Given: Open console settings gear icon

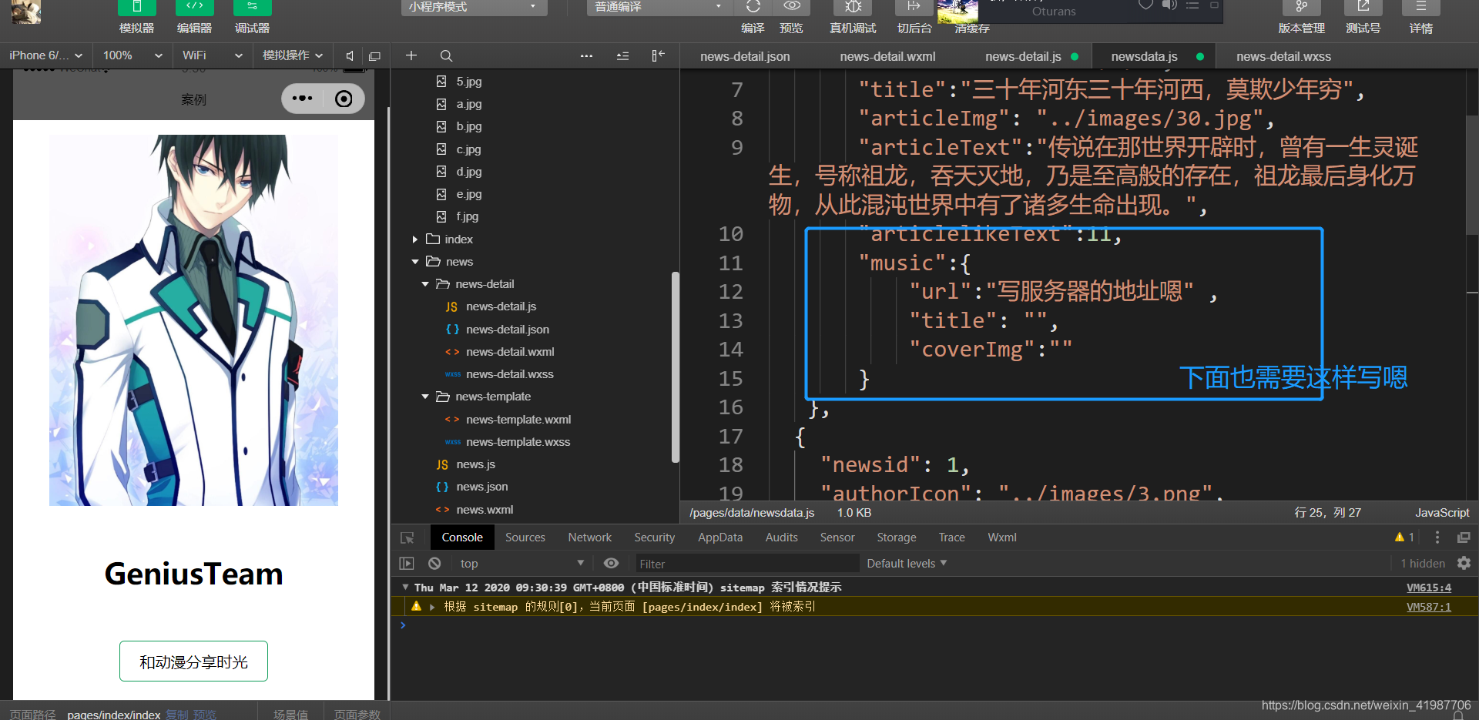Looking at the screenshot, I should [x=1464, y=563].
